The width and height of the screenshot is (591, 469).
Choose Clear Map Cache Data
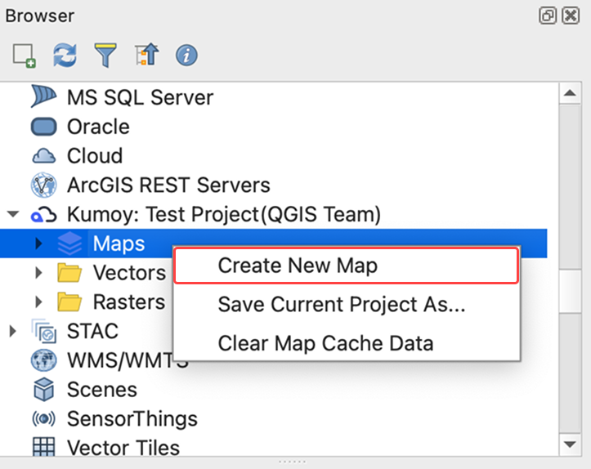[x=347, y=343]
